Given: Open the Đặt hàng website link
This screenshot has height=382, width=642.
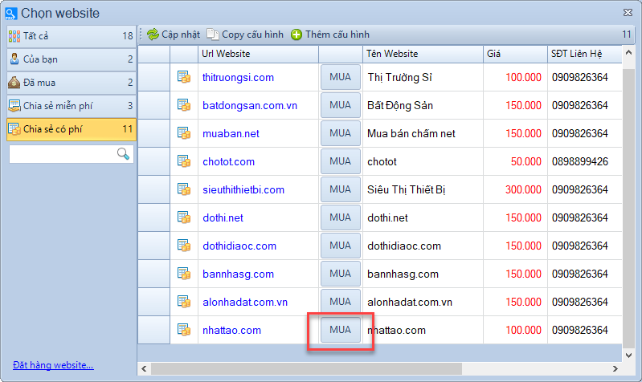Looking at the screenshot, I should [53, 365].
